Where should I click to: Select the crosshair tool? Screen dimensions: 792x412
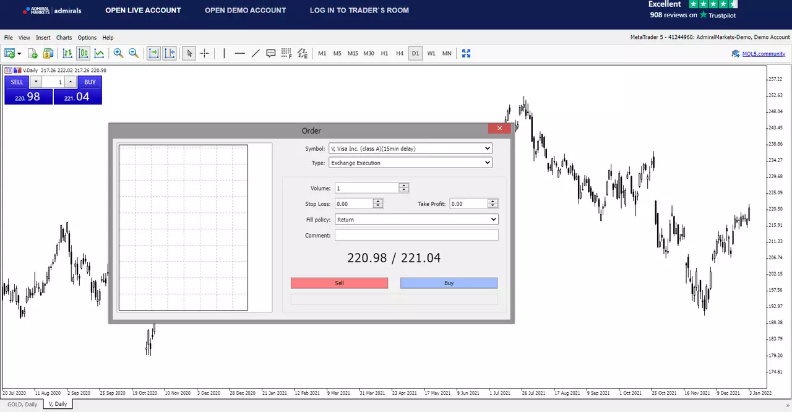click(x=205, y=53)
